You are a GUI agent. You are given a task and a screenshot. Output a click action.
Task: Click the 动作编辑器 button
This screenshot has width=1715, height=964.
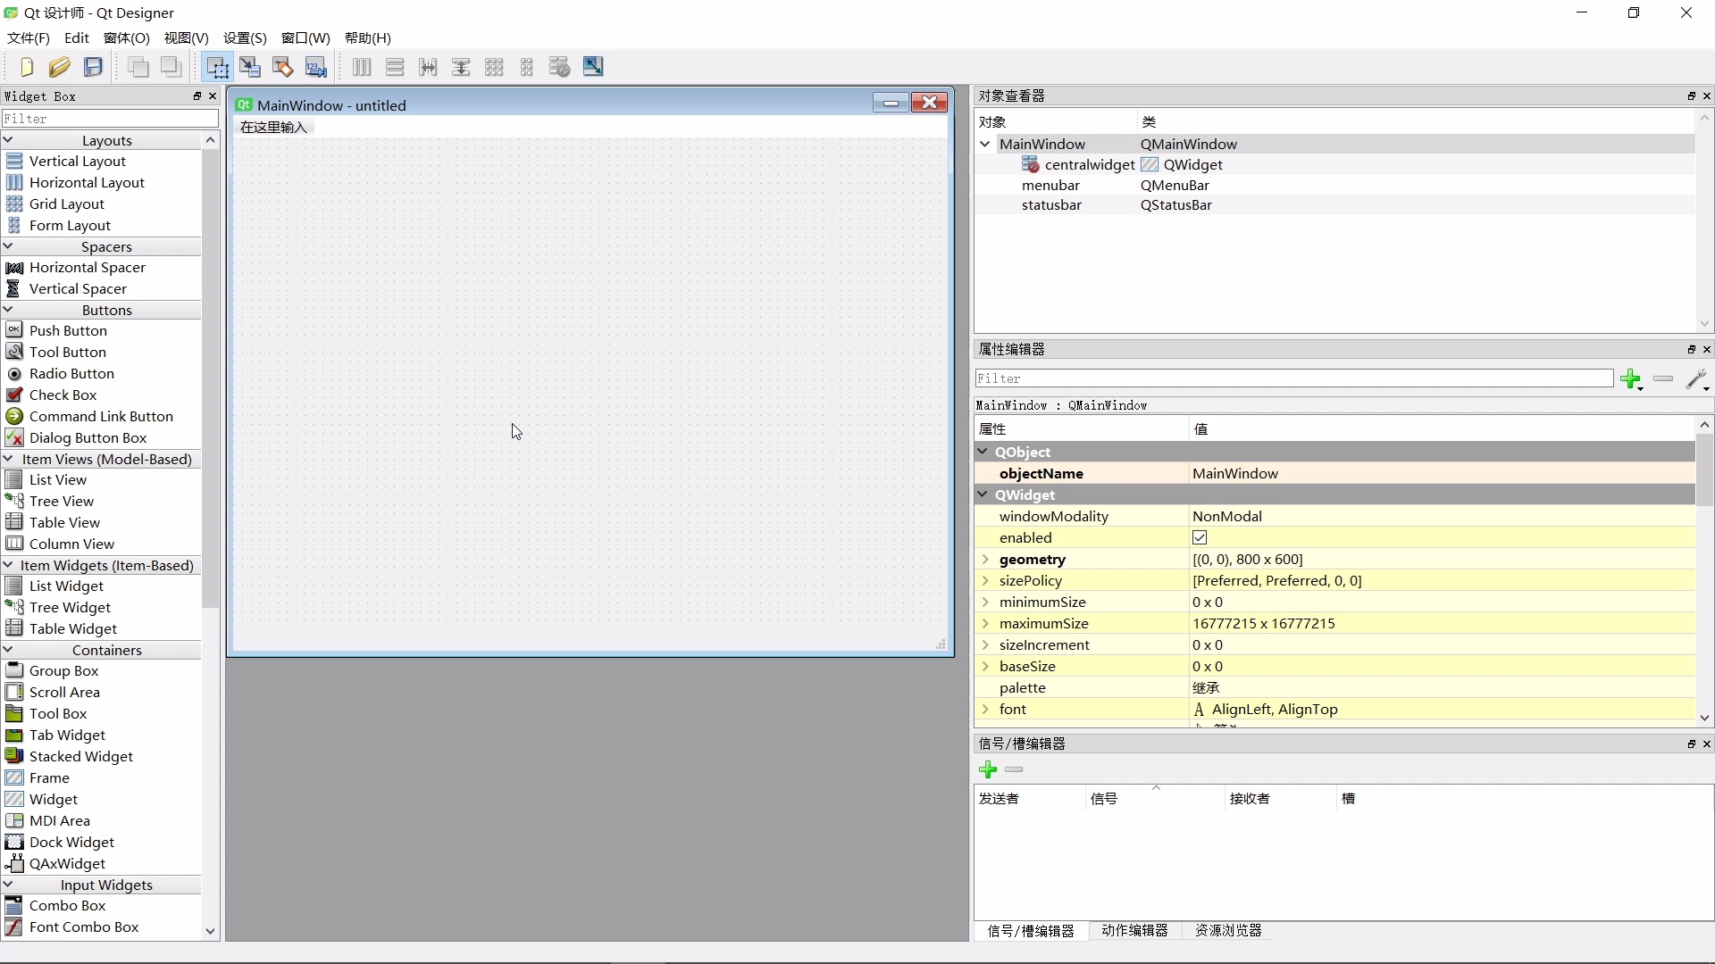(1134, 930)
